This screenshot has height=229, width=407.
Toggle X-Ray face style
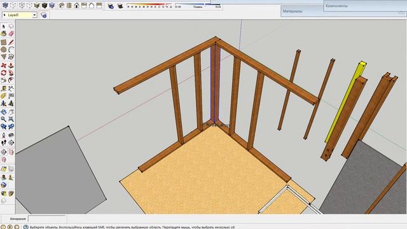point(5,5)
